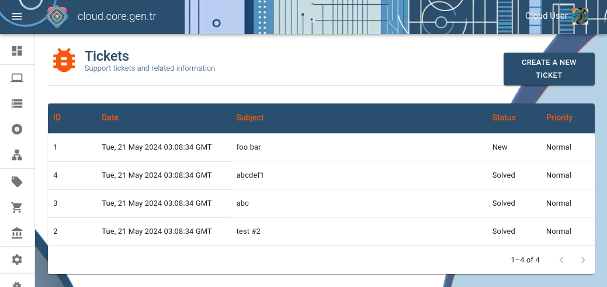Create a new ticket
607x287 pixels.
pos(549,69)
